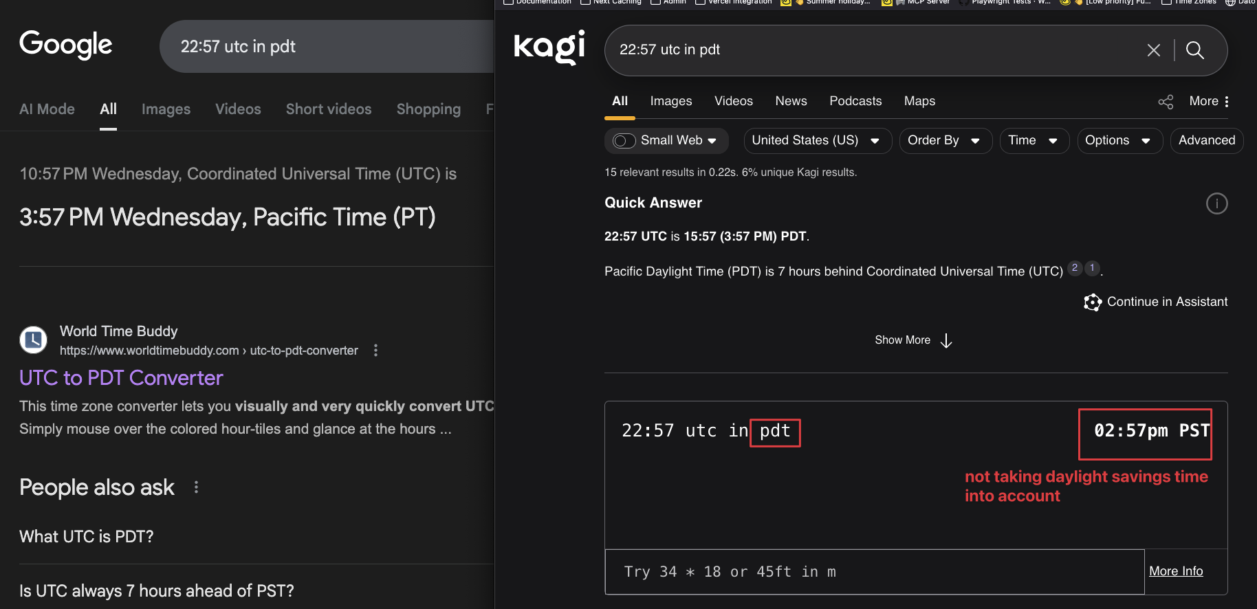Click the Kagi logo
The height and width of the screenshot is (609, 1257).
[549, 47]
